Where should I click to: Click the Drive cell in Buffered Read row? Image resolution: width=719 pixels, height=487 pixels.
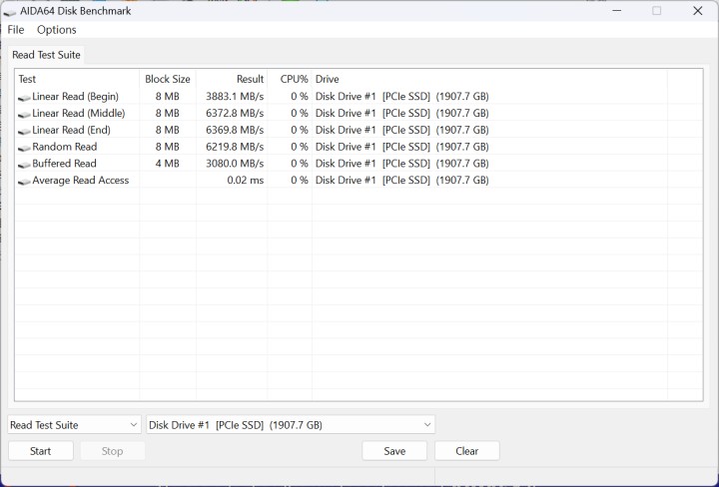(401, 164)
